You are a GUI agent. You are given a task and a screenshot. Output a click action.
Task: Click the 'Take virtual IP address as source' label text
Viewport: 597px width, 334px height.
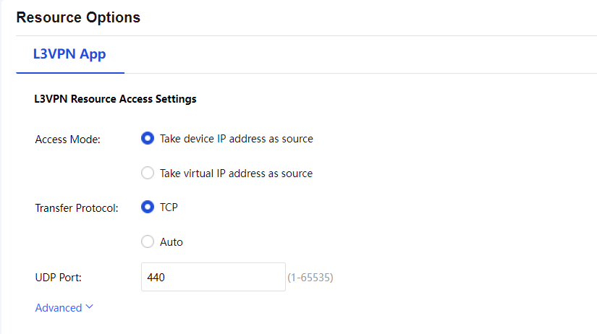click(x=236, y=174)
